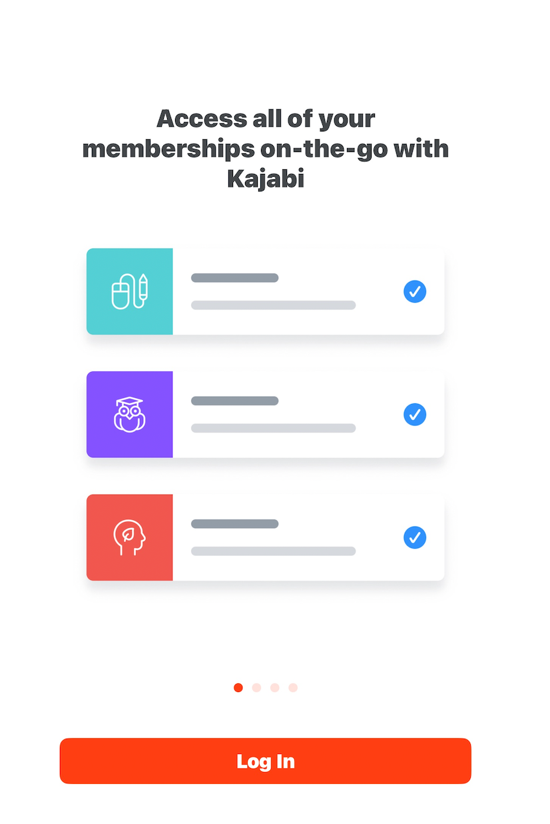Toggle the checkmark on the teal card
550x824 pixels.
(x=415, y=291)
